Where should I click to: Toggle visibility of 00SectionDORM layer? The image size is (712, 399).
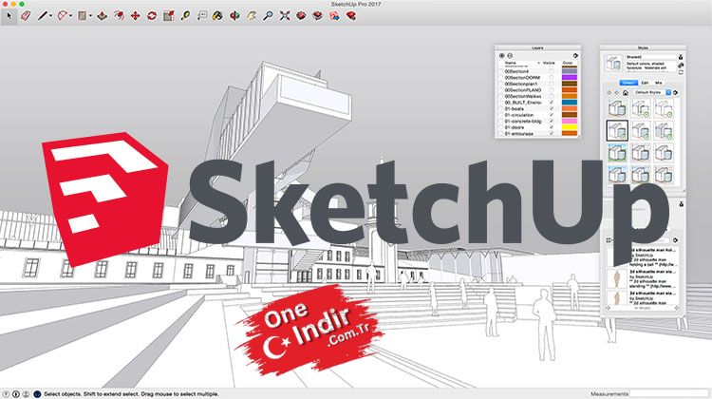(552, 78)
